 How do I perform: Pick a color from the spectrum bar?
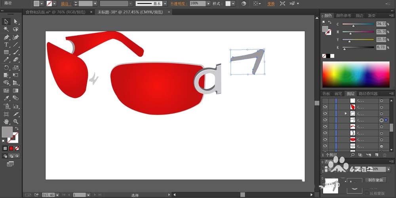click(356, 75)
